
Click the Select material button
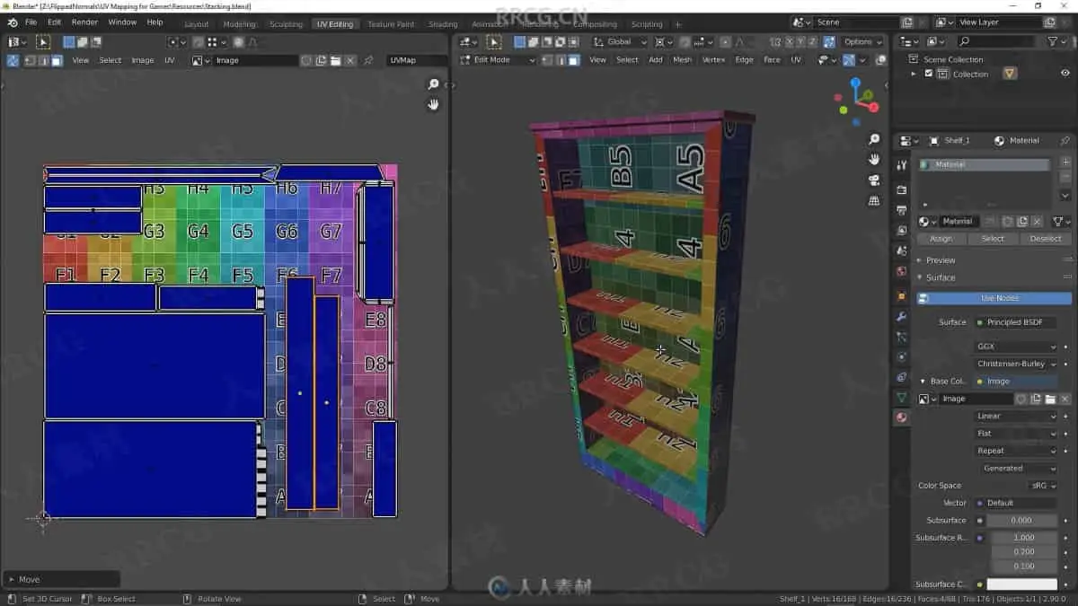pyautogui.click(x=993, y=239)
